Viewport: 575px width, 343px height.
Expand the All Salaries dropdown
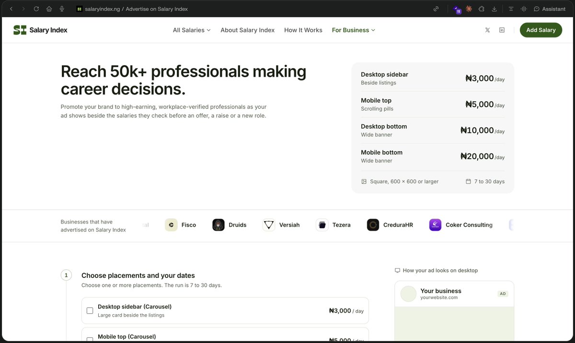click(192, 30)
